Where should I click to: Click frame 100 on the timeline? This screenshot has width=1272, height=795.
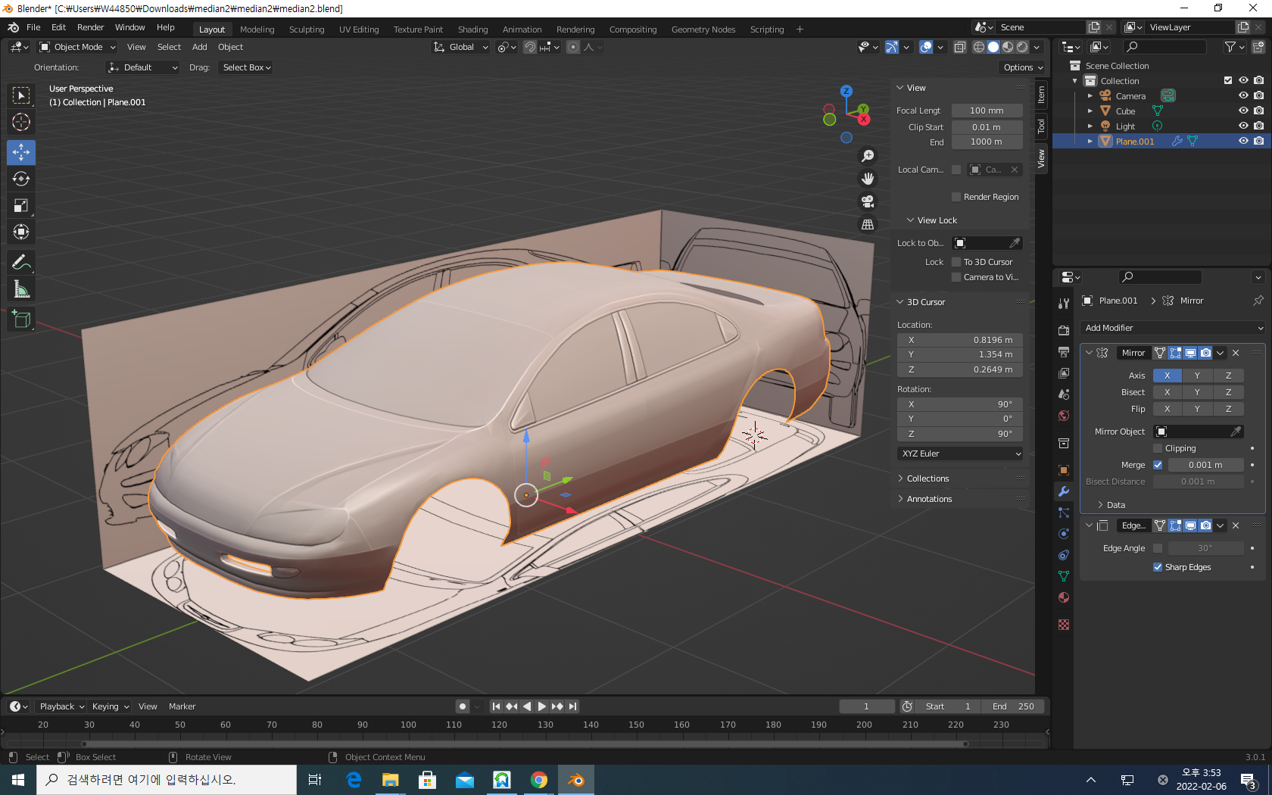pos(408,725)
